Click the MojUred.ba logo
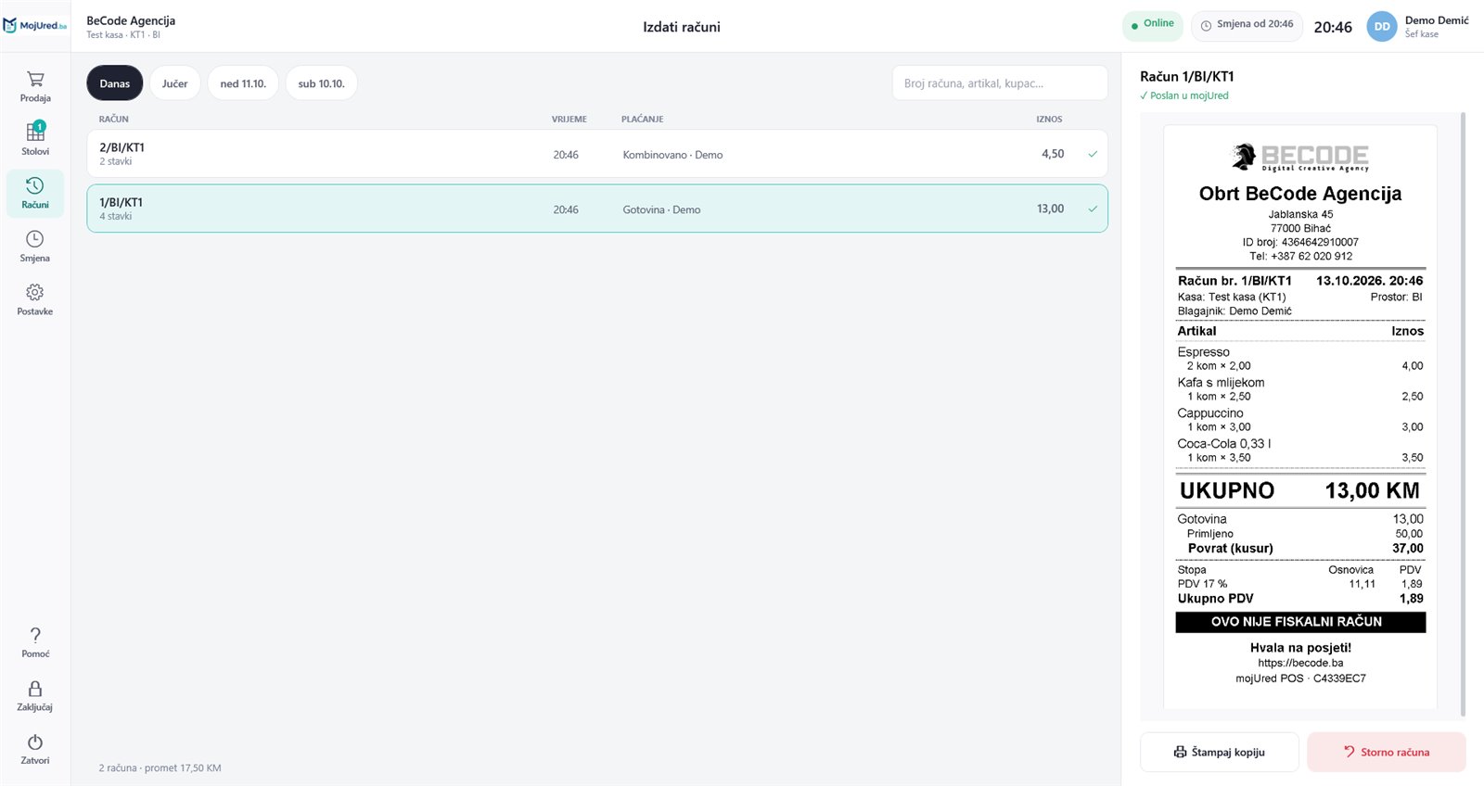The height and width of the screenshot is (786, 1484). coord(35,26)
